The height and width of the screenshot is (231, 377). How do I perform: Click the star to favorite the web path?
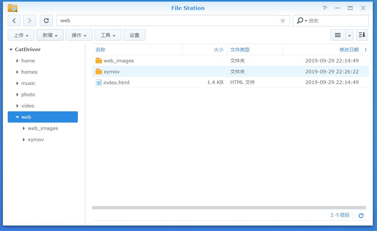point(282,20)
